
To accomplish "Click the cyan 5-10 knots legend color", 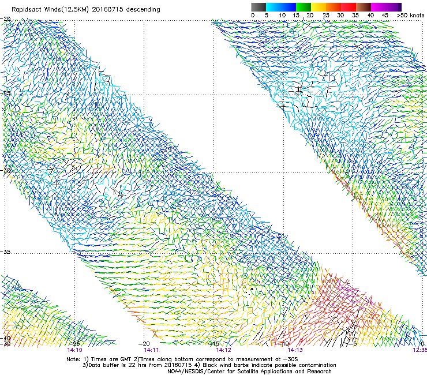I will click(x=274, y=7).
